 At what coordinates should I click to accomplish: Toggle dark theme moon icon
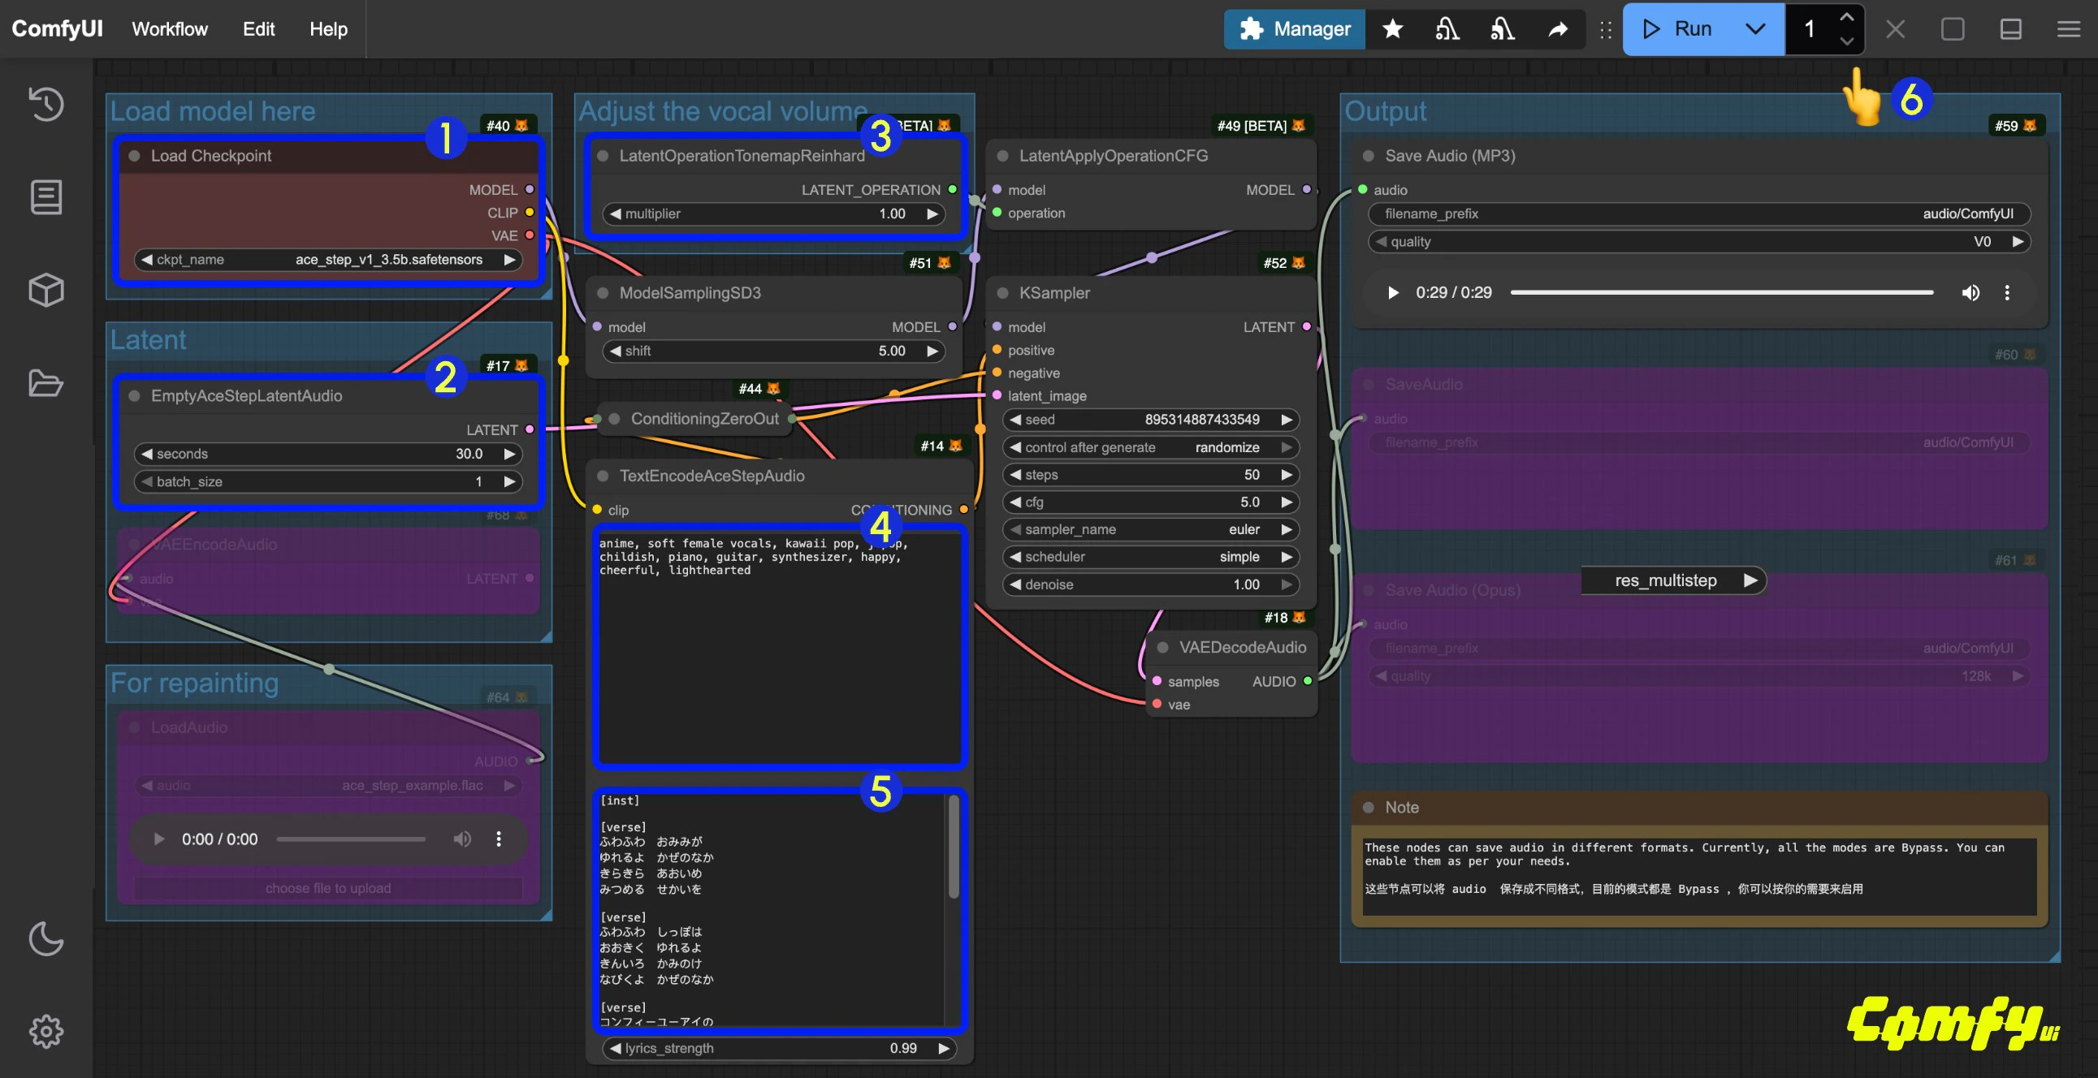pos(45,938)
